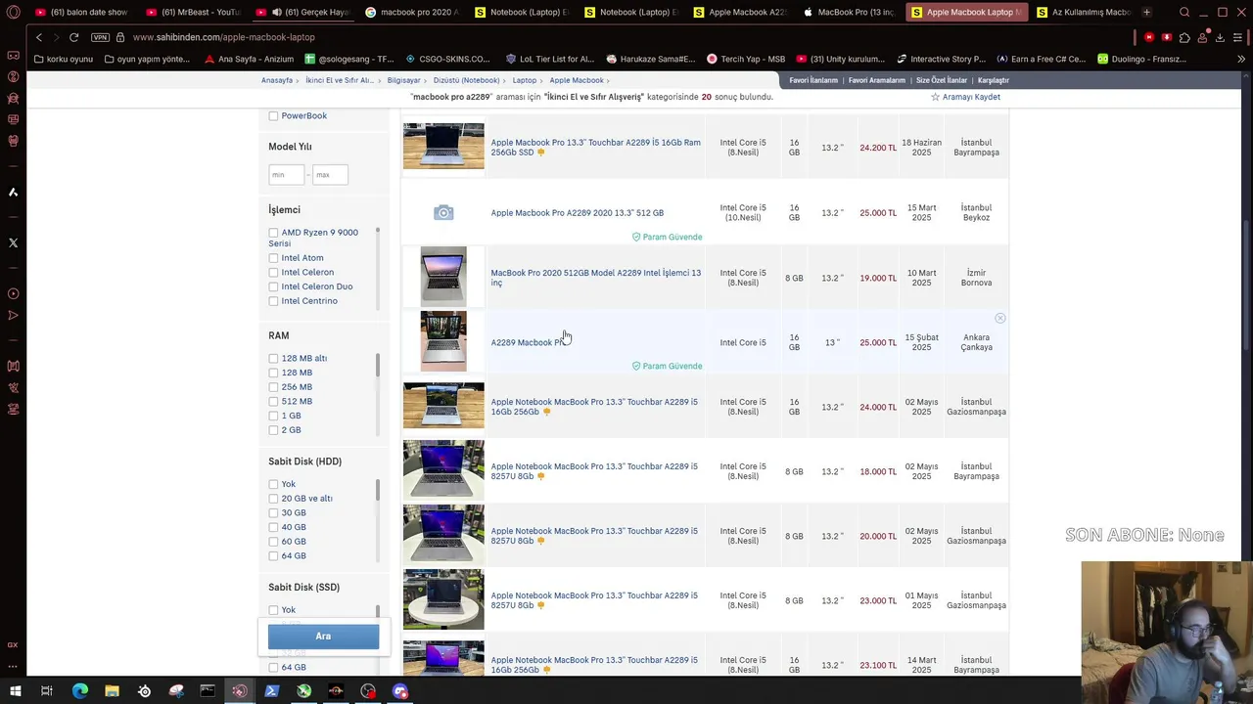Screen dimensions: 1253x704
Task: Open the browser downloads icon
Action: pyautogui.click(x=1220, y=37)
